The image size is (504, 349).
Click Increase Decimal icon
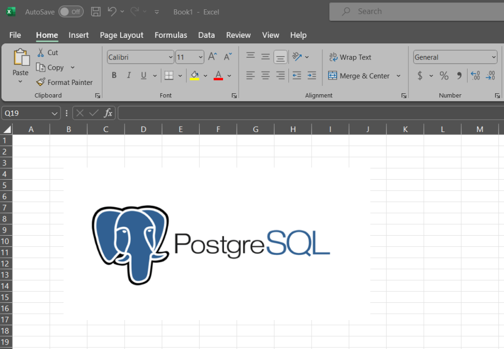pyautogui.click(x=475, y=76)
